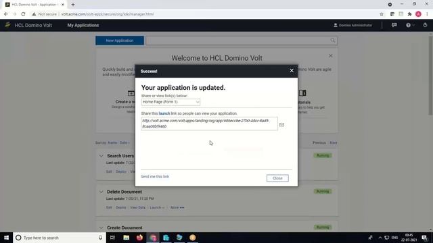Click the taskbar microphone icon
The width and height of the screenshot is (433, 243).
pyautogui.click(x=100, y=238)
